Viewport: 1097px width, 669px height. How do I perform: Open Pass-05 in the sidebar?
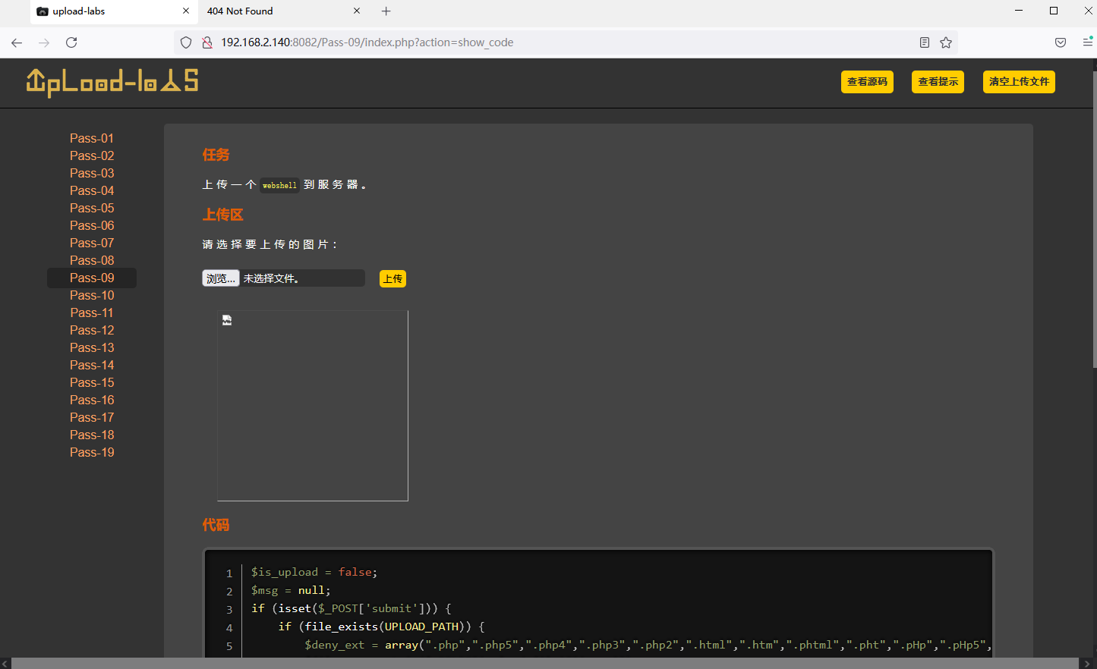(92, 208)
